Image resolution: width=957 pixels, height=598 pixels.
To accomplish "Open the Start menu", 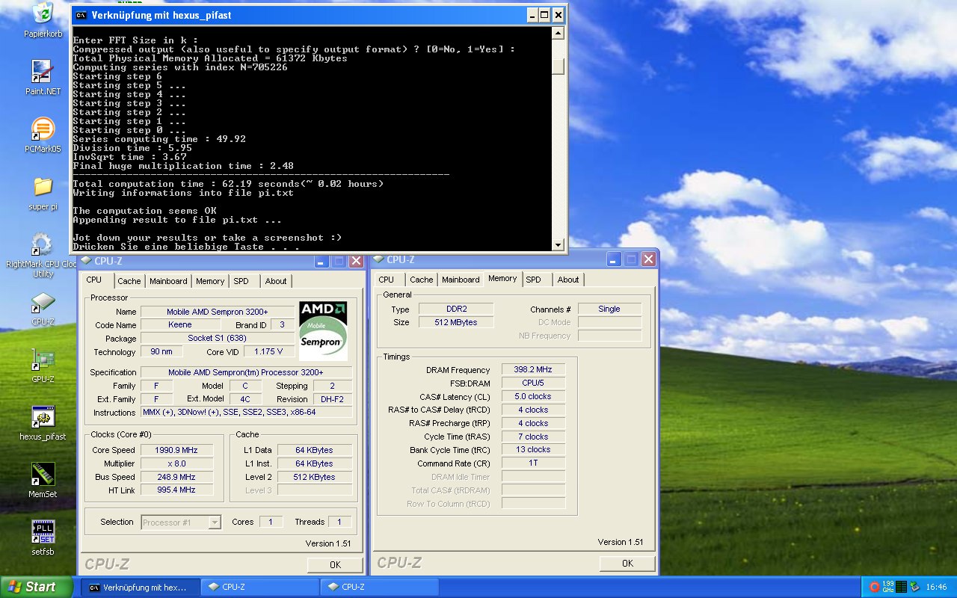I will tap(36, 587).
